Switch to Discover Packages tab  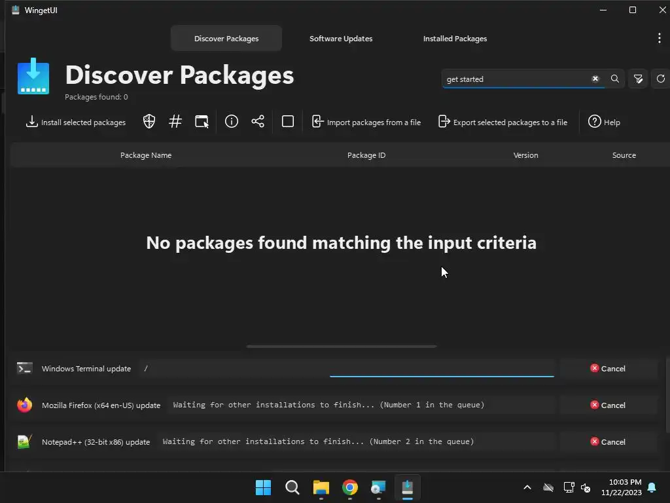pyautogui.click(x=226, y=39)
